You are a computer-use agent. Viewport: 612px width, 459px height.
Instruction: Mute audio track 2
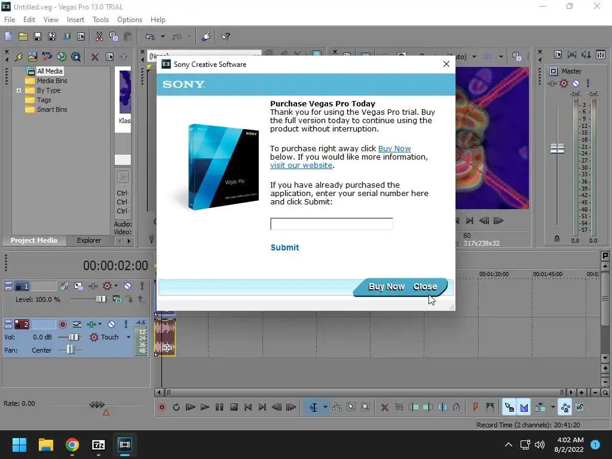[112, 325]
